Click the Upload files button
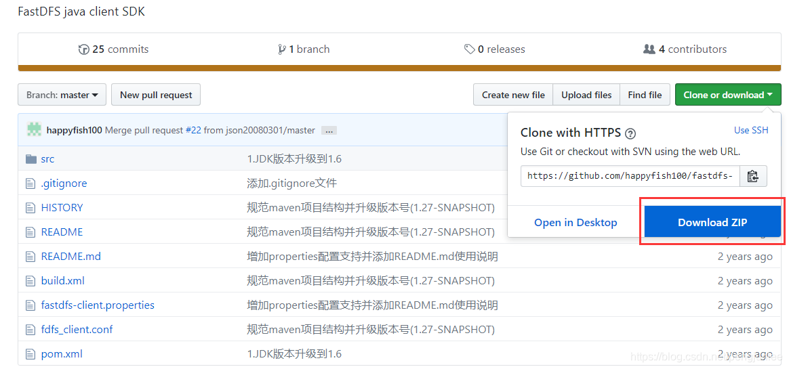This screenshot has height=369, width=789. click(587, 95)
